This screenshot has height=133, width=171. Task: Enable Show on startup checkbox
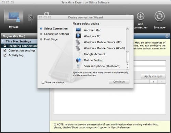point(43,82)
